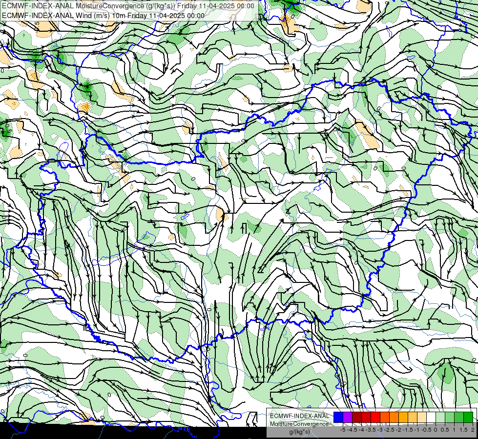
Task: Click the -2.5 legend scale value
Action: click(x=389, y=430)
